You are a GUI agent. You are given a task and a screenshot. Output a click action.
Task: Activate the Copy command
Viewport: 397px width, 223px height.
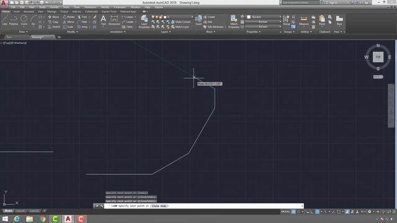pos(53,22)
